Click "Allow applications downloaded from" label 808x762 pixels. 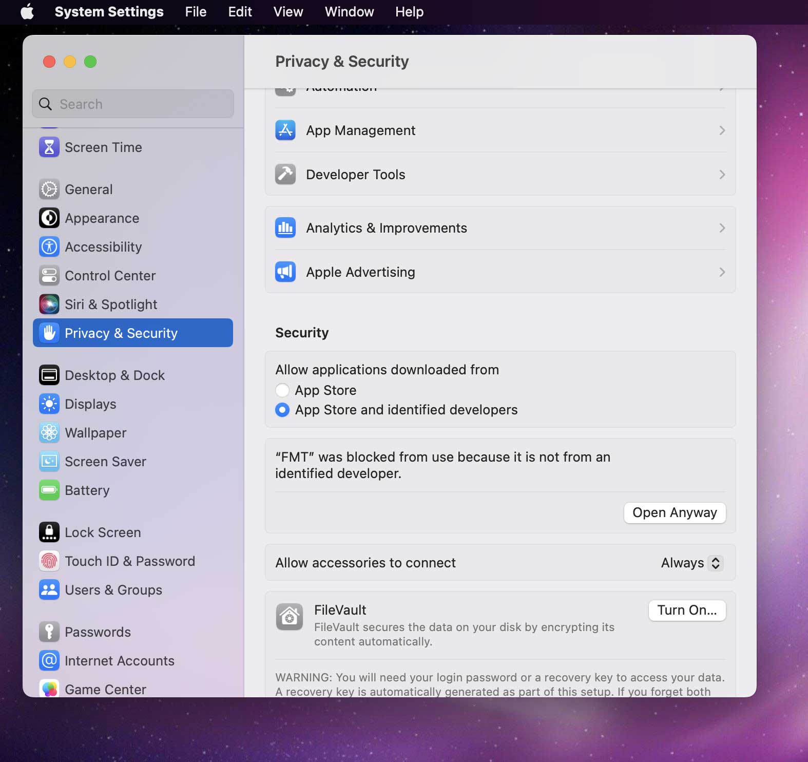[x=387, y=370]
